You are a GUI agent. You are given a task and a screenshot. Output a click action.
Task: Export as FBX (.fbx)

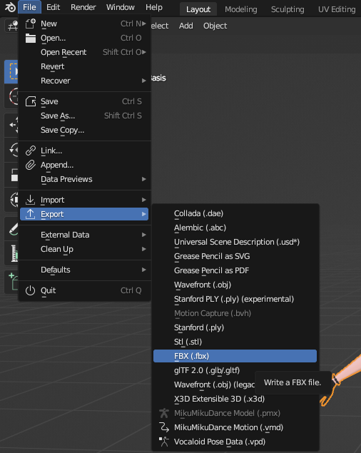(x=235, y=356)
